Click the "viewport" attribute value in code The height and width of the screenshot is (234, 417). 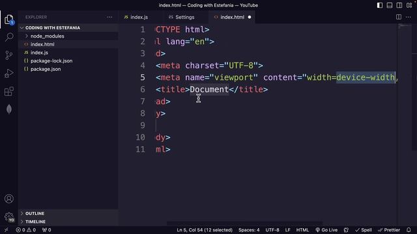(233, 77)
